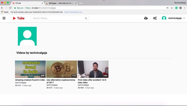Close the DTube tab
Image resolution: width=187 pixels, height=106 pixels.
42,3
